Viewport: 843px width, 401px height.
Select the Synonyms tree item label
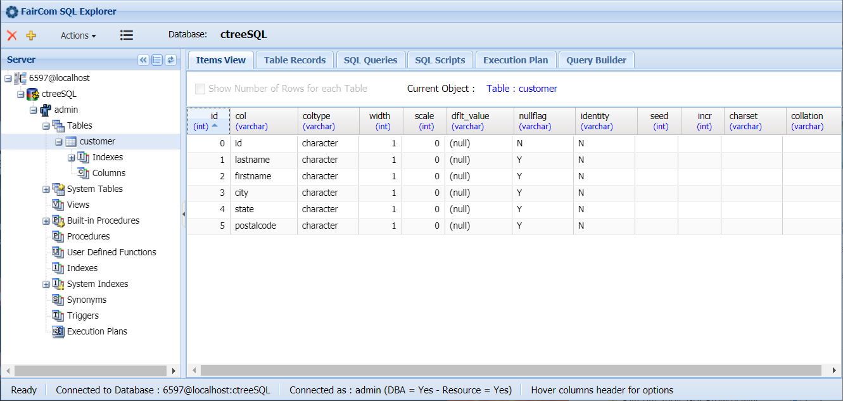(x=87, y=300)
